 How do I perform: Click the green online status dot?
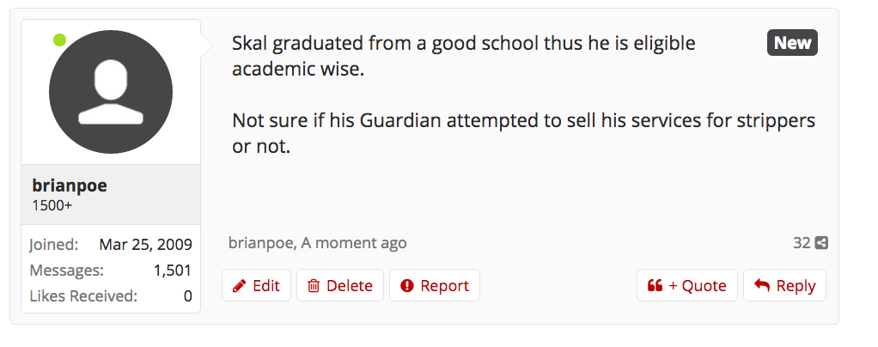pyautogui.click(x=60, y=40)
